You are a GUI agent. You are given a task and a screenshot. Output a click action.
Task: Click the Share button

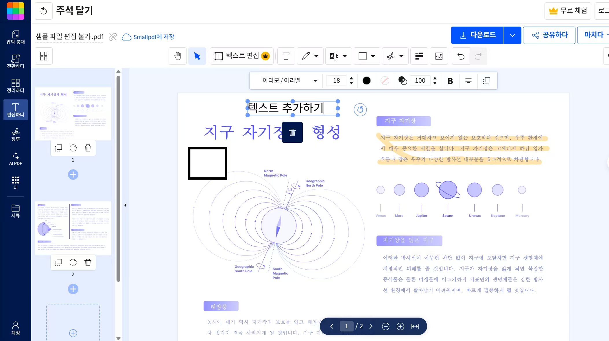[549, 35]
